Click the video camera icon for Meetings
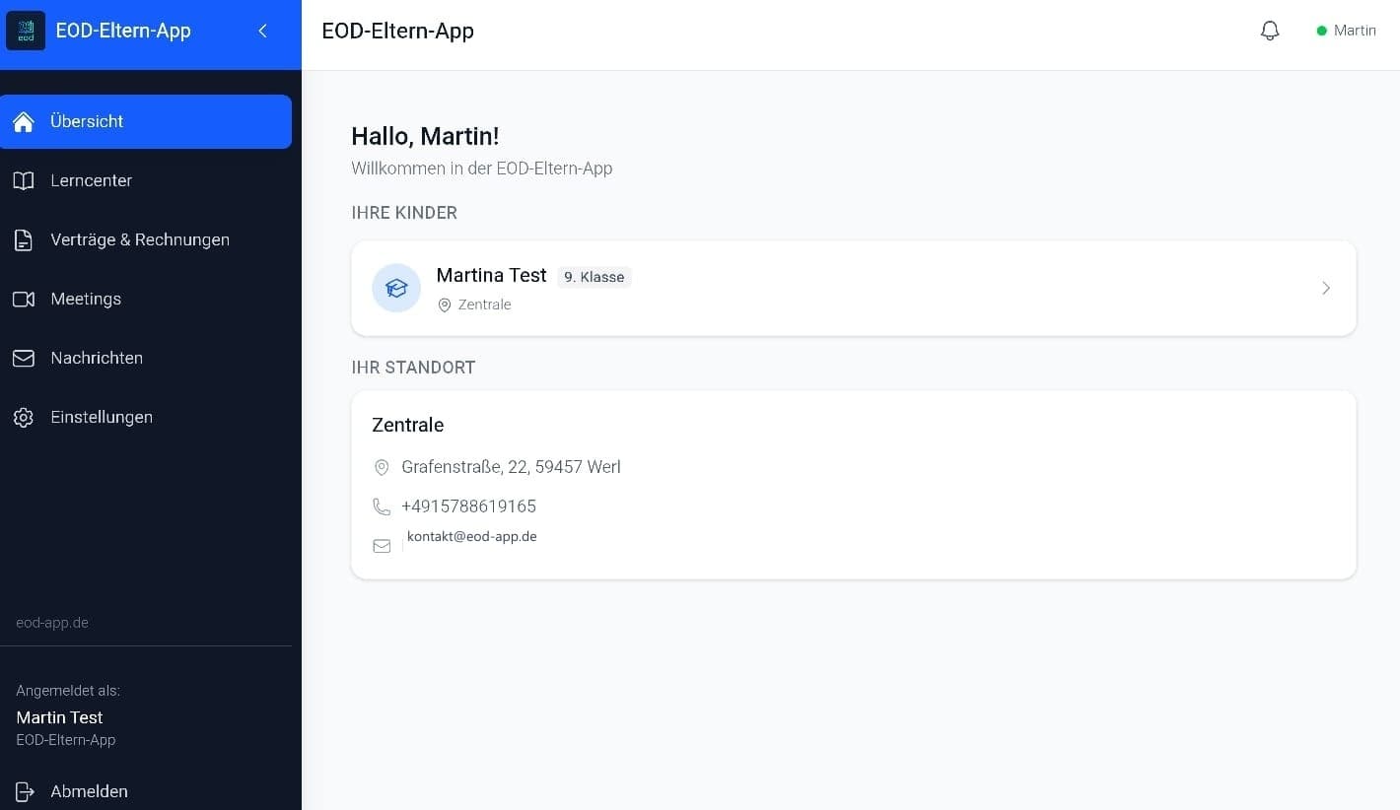This screenshot has height=810, width=1400. pyautogui.click(x=24, y=299)
